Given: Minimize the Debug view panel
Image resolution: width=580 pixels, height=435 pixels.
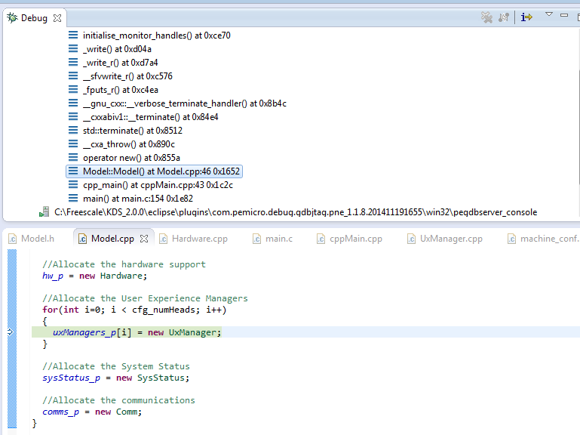Looking at the screenshot, I should (564, 15).
